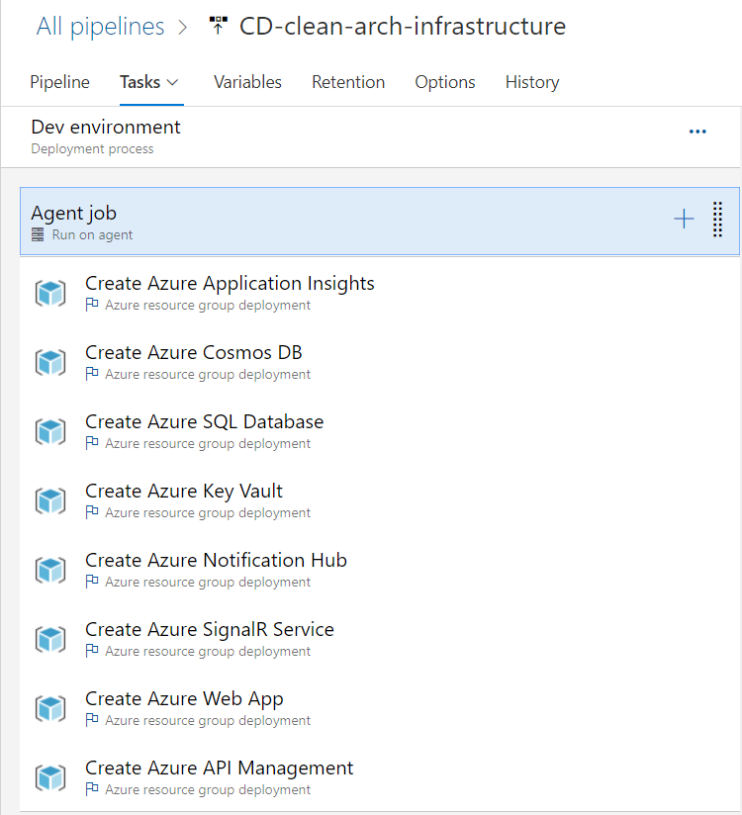The width and height of the screenshot is (742, 815).
Task: Click the flag icon under SignalR Service task
Action: click(x=92, y=650)
